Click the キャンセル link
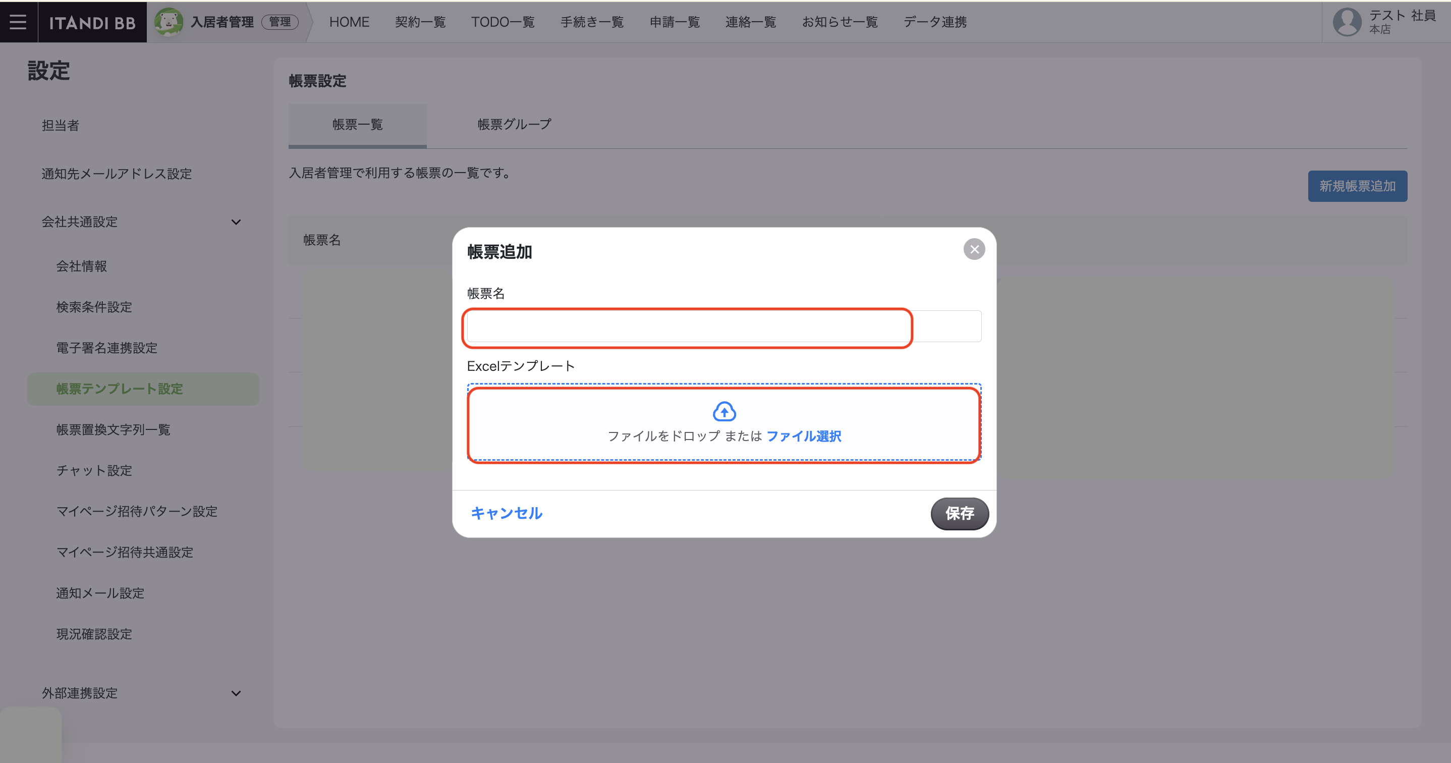 coord(507,513)
